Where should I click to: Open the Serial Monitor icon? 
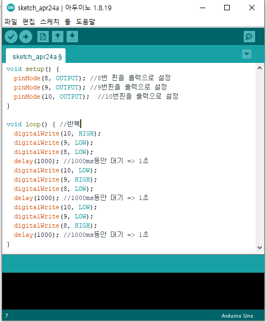[x=249, y=37]
